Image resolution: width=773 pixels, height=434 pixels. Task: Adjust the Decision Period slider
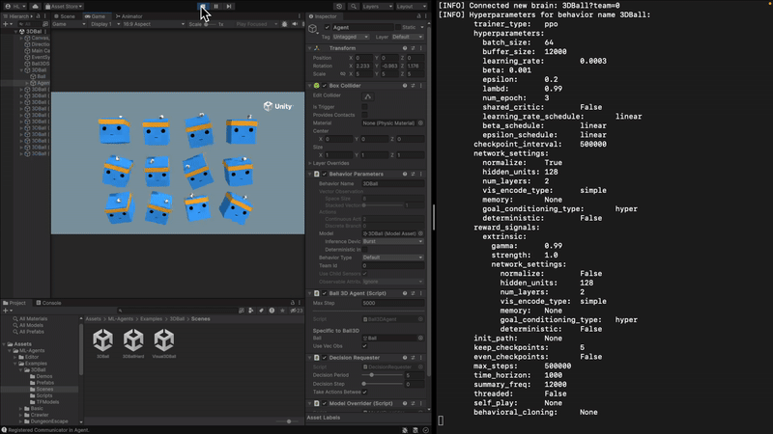pos(383,375)
